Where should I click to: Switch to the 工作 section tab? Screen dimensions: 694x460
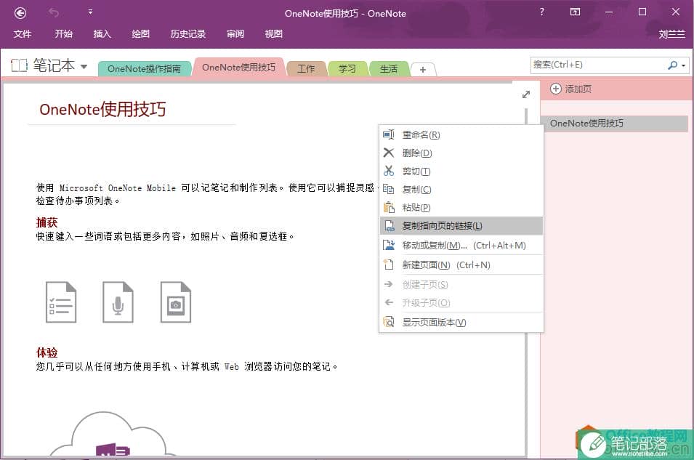[x=306, y=68]
